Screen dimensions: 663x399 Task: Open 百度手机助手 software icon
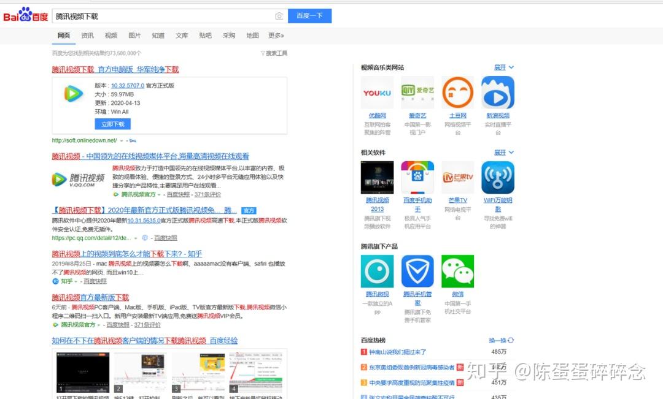(x=417, y=177)
